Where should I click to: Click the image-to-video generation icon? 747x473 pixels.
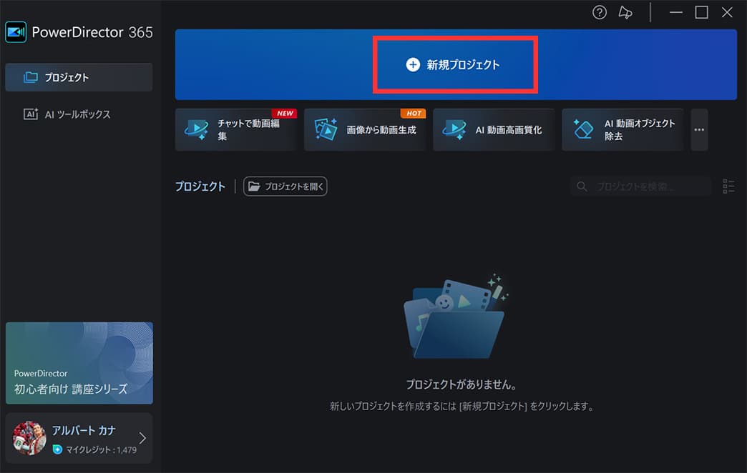[x=326, y=129]
